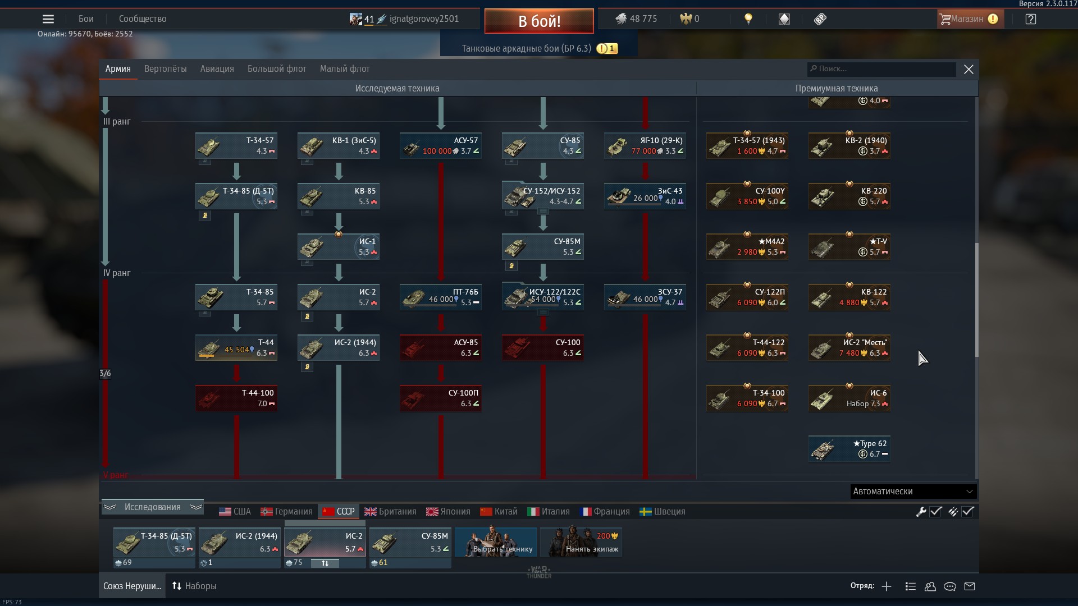Select the Япония nation
The image size is (1078, 606).
448,512
